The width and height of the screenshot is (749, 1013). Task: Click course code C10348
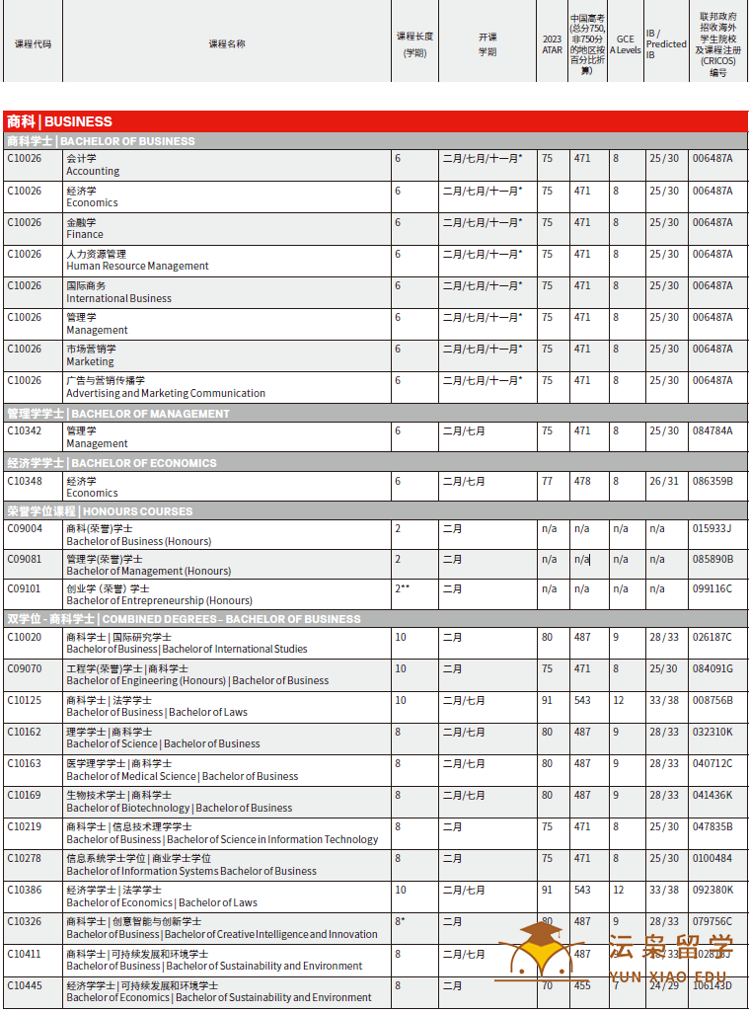point(24,481)
